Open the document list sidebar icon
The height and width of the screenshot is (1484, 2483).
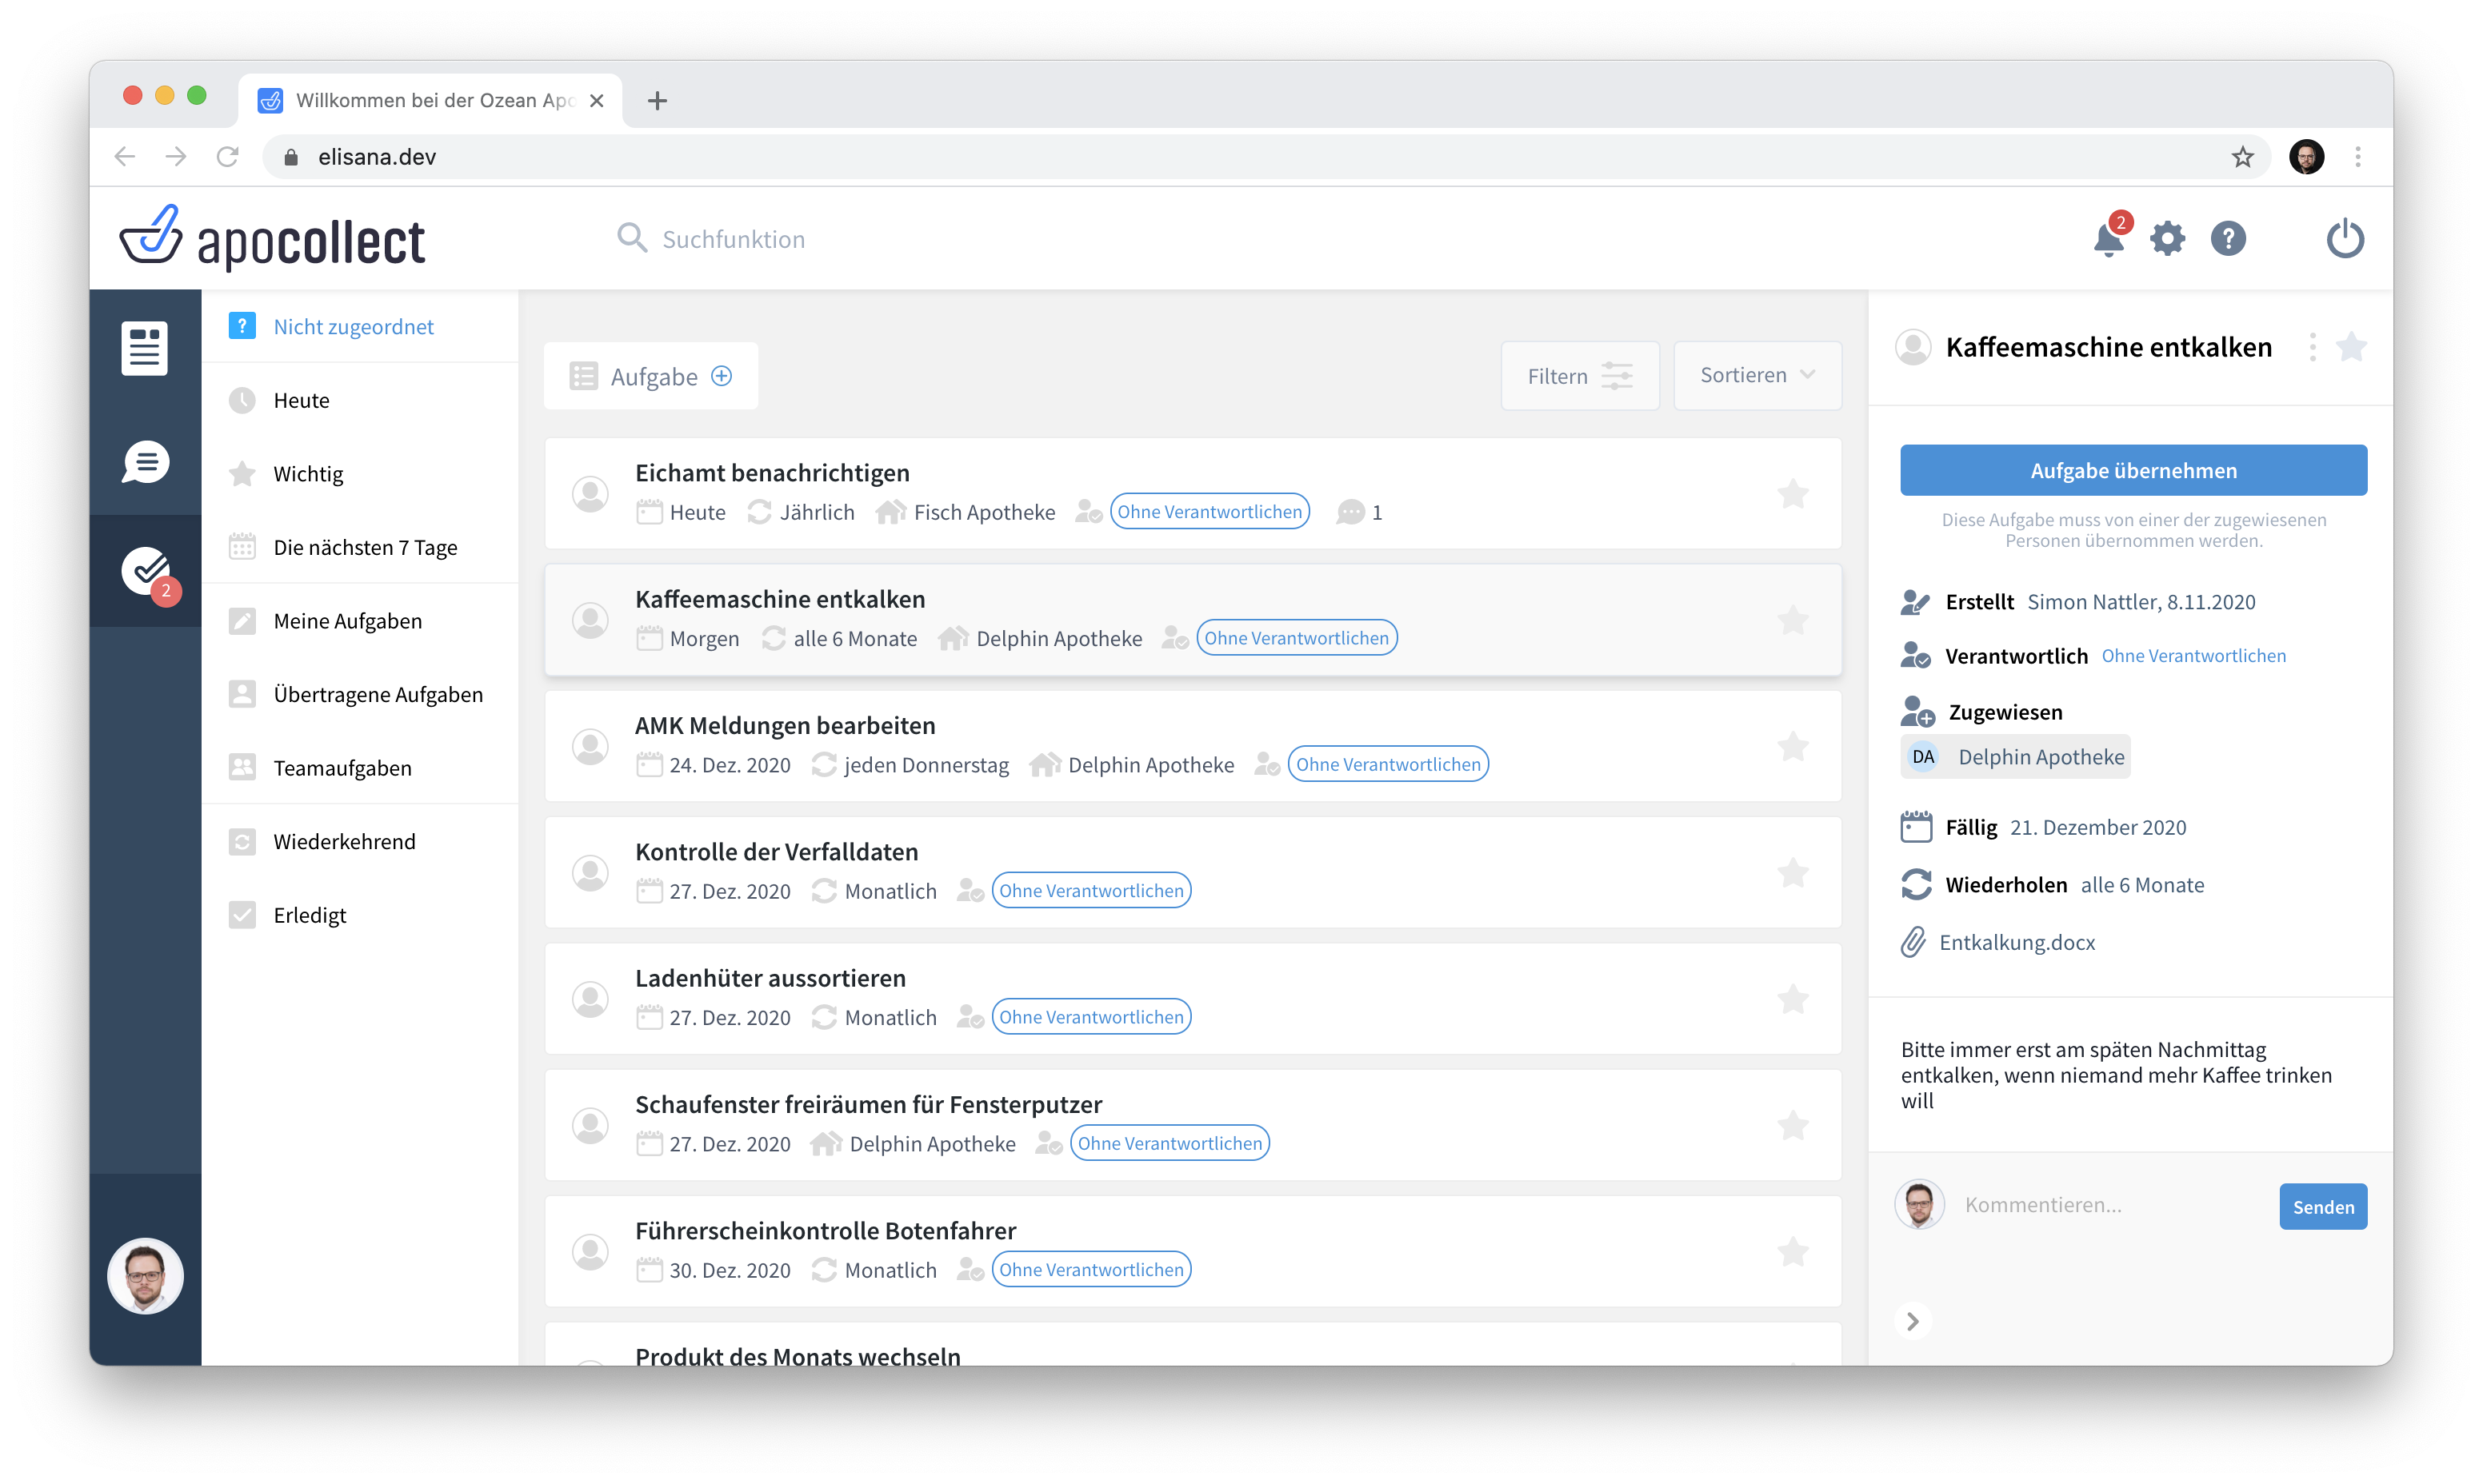click(144, 348)
